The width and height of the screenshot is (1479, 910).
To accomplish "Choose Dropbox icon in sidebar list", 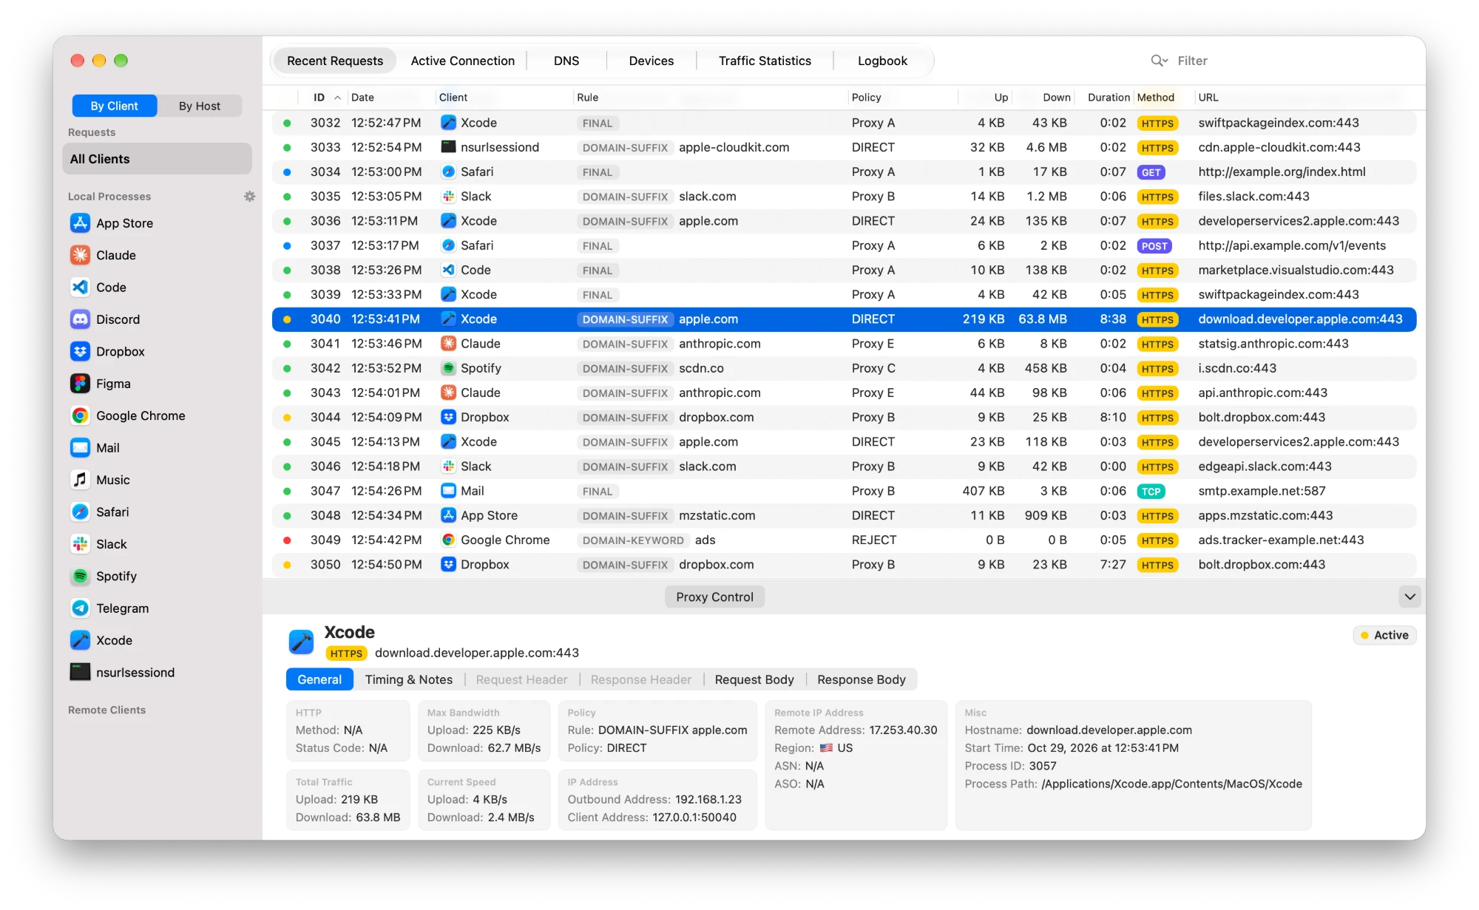I will (x=80, y=352).
